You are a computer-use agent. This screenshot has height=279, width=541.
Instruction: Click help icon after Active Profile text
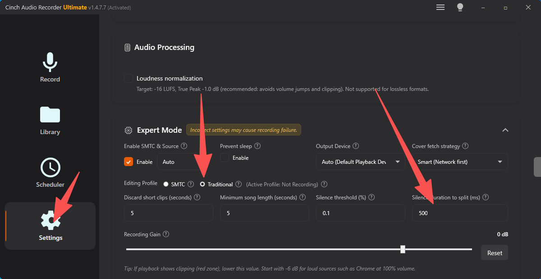[324, 184]
